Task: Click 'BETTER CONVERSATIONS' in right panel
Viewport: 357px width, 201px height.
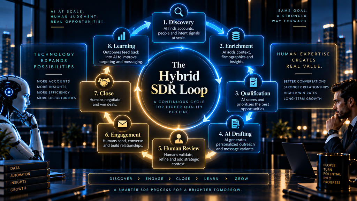Action: pyautogui.click(x=305, y=81)
